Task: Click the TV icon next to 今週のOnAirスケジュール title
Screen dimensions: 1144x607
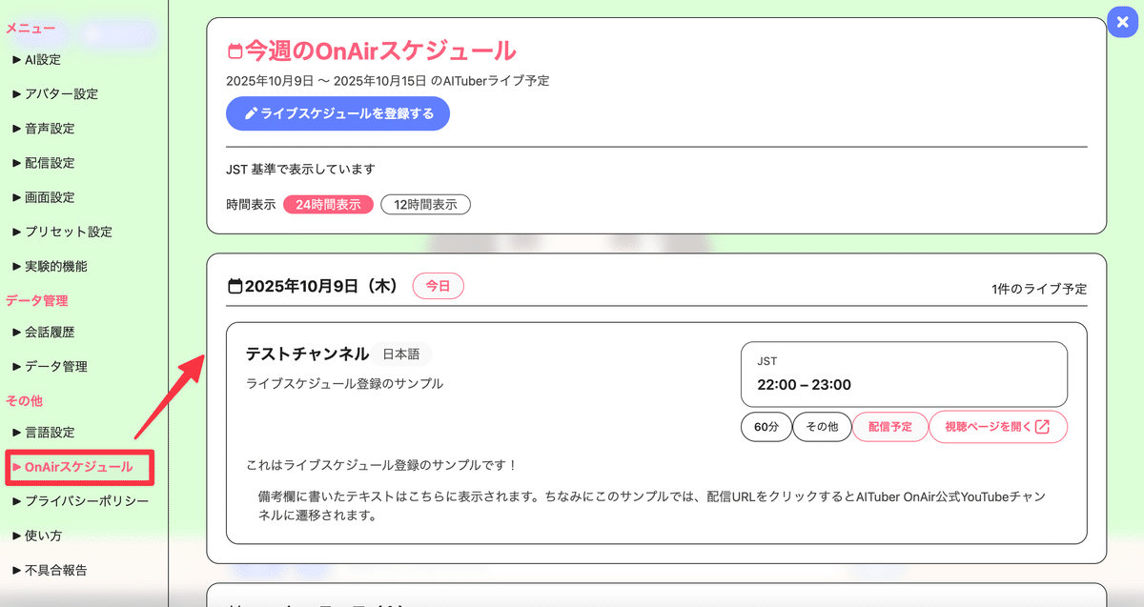Action: [x=235, y=50]
